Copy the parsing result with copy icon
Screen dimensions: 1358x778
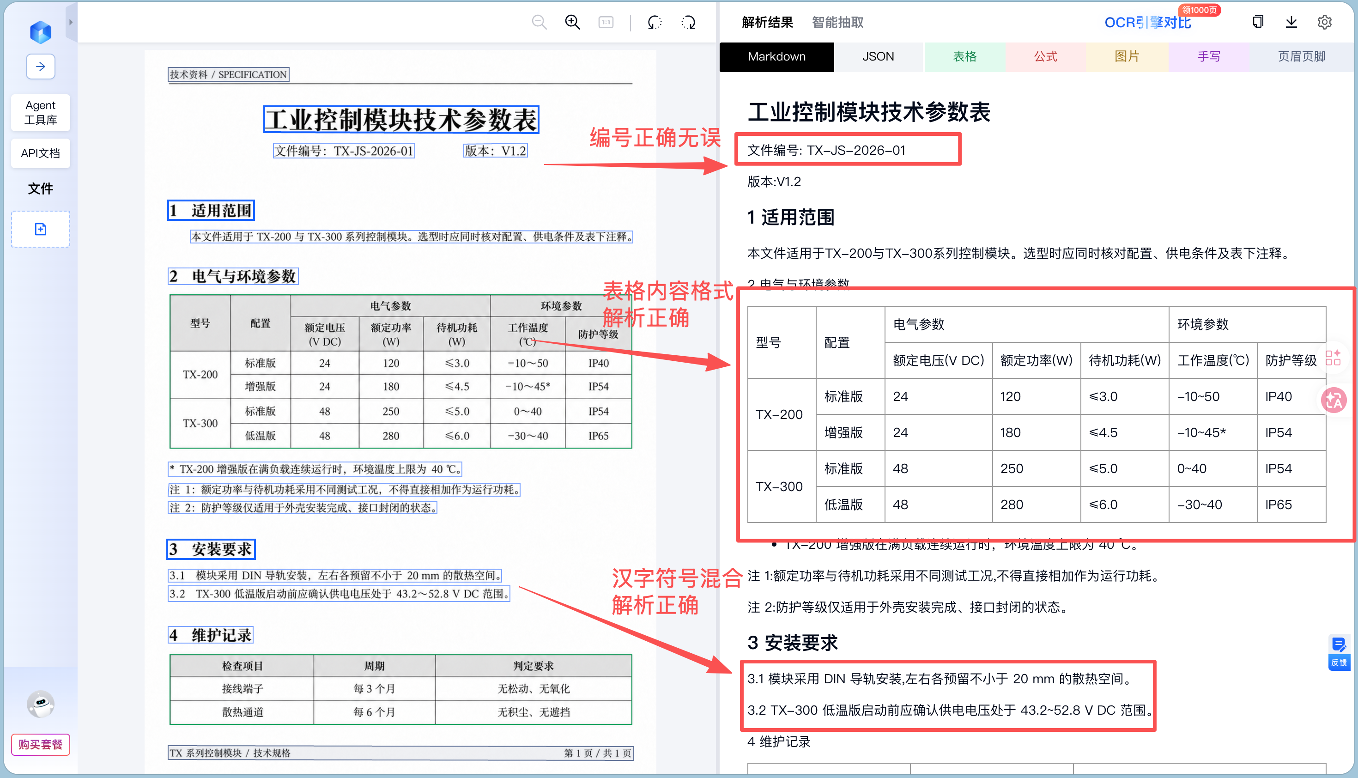click(x=1258, y=22)
